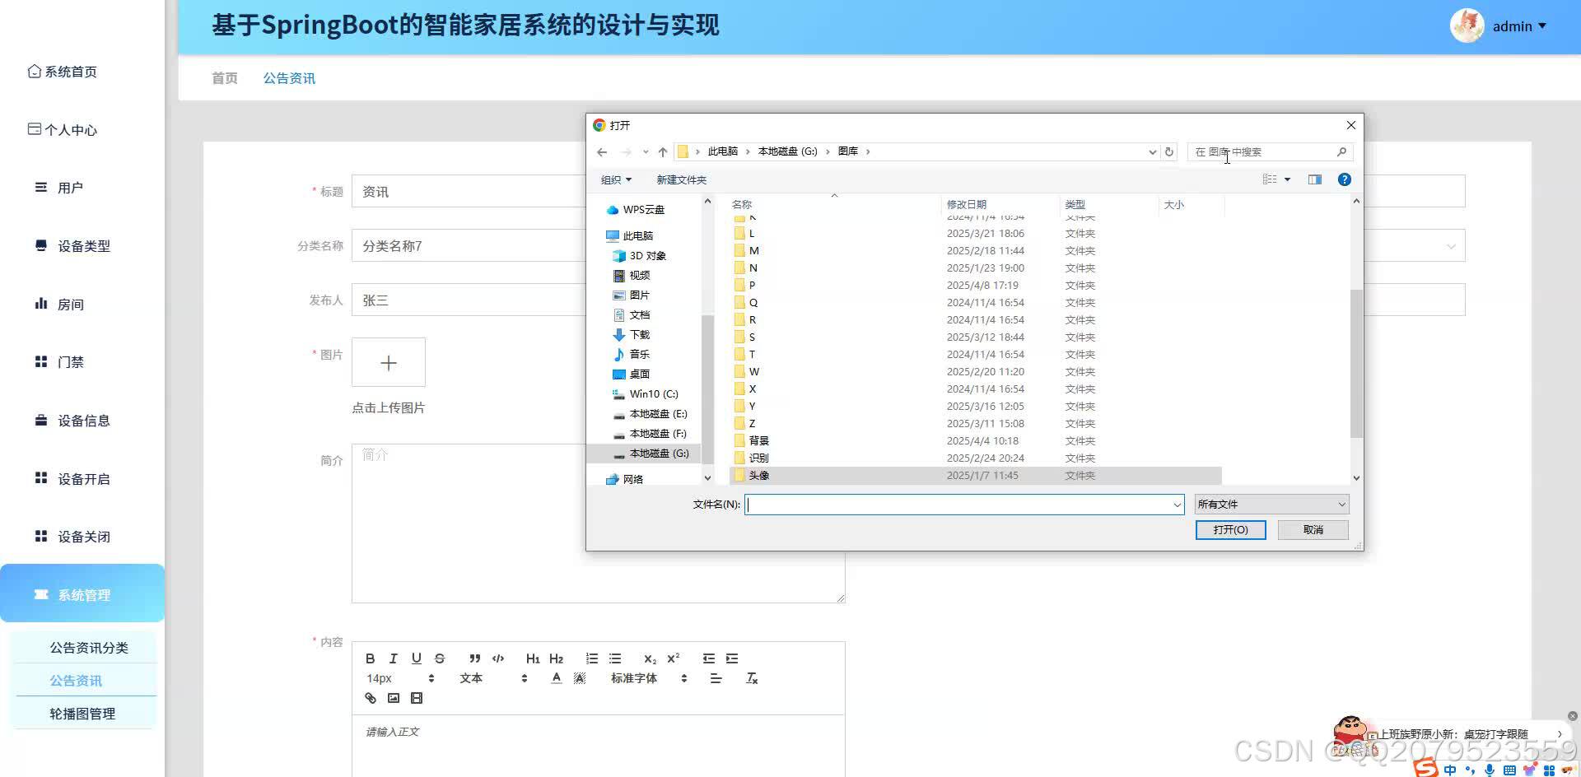Open the font color picker
The width and height of the screenshot is (1581, 777).
tap(556, 678)
